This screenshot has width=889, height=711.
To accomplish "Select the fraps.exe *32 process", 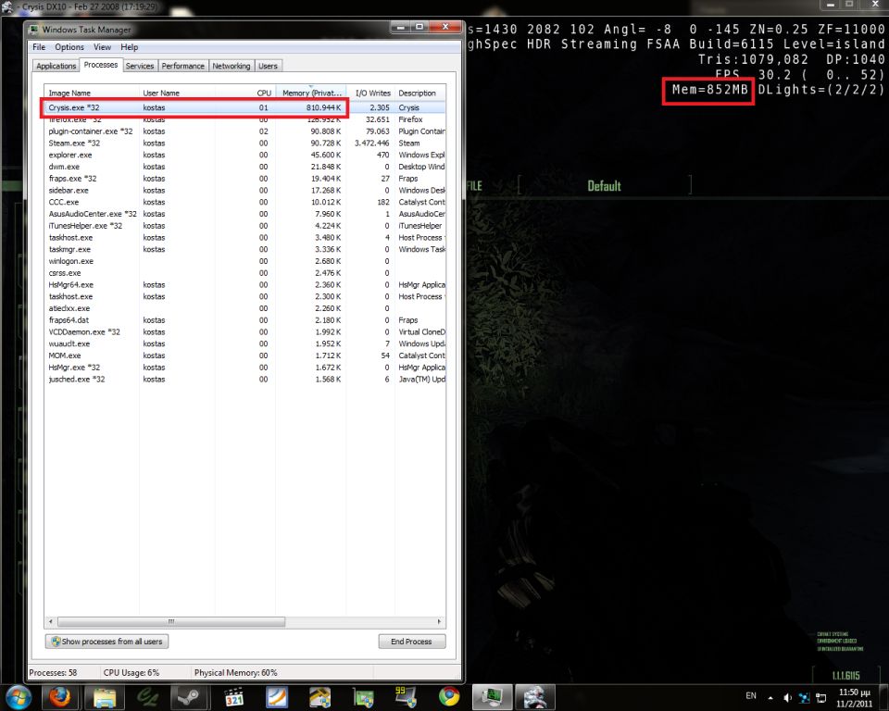I will pyautogui.click(x=244, y=178).
